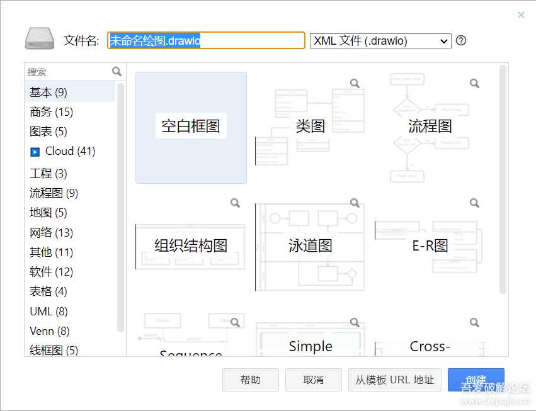Select the 空白框图 blank template thumbnail
536x411 pixels.
(191, 127)
